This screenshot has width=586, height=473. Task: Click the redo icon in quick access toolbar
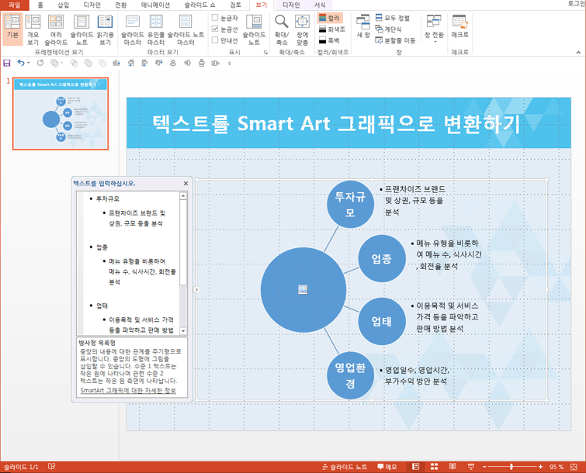click(40, 63)
